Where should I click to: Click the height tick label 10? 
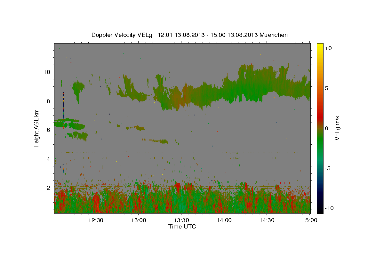click(46, 72)
